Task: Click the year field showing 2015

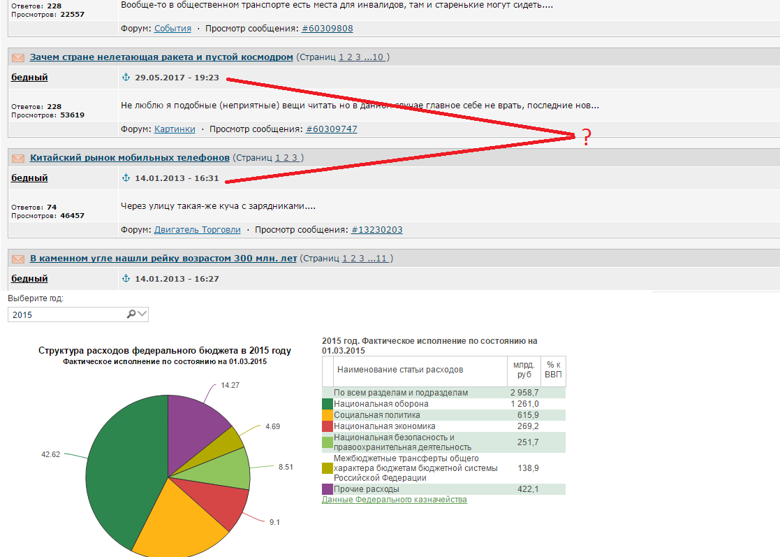Action: coord(78,314)
